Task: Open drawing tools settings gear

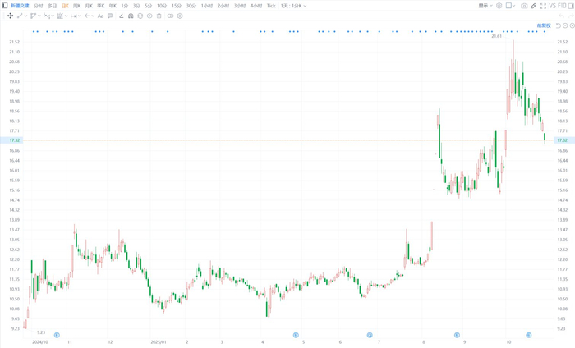Action: pyautogui.click(x=180, y=16)
